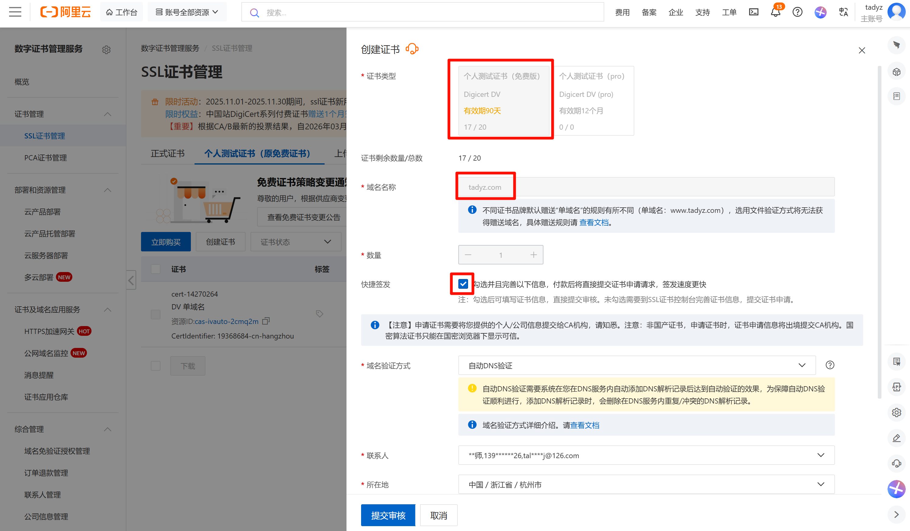
Task: Switch language with the translate icon
Action: [x=843, y=12]
